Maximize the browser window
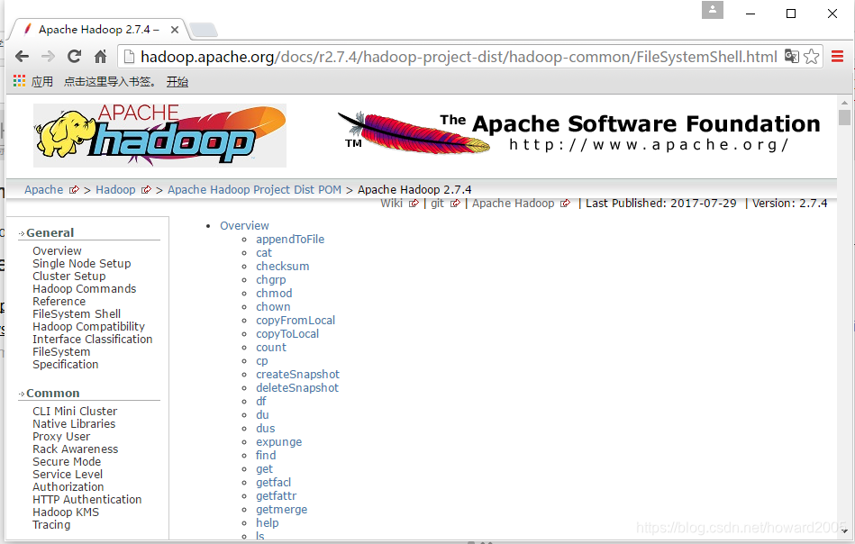The width and height of the screenshot is (855, 544). click(791, 14)
